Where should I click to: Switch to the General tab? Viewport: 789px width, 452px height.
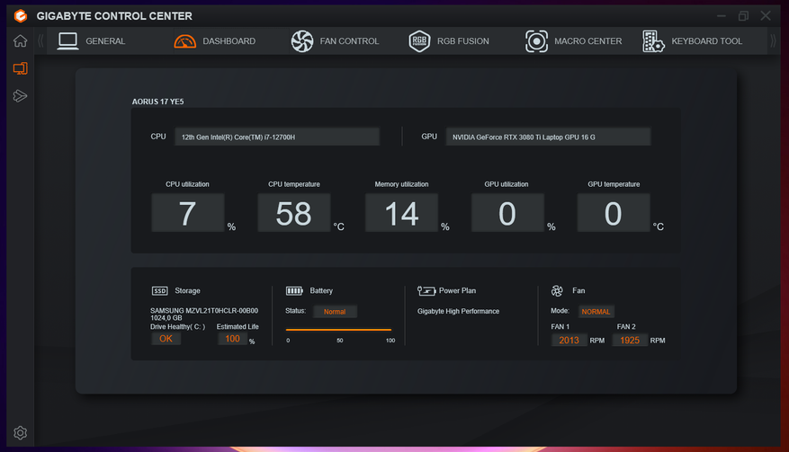[x=105, y=41]
